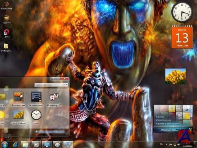The height and width of the screenshot is (148, 197).
Task: Open the blue monitor icon on the taskbar
Action: 47,144
